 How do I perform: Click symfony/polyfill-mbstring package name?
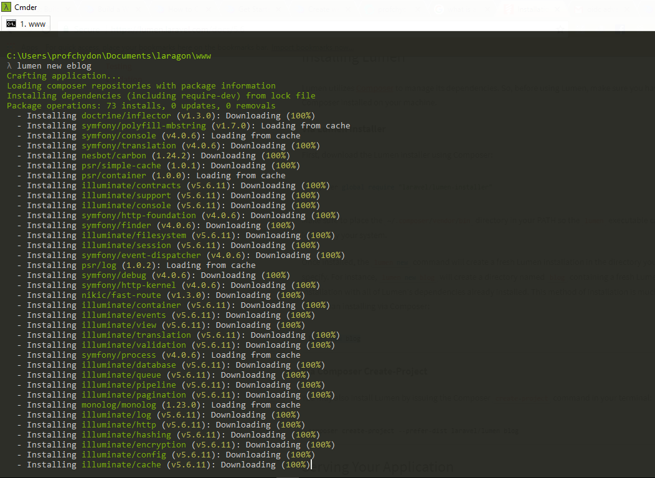(144, 125)
